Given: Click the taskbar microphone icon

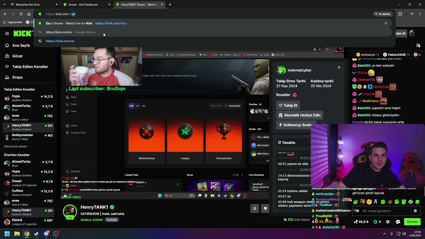Looking at the screenshot, I should click(392, 234).
